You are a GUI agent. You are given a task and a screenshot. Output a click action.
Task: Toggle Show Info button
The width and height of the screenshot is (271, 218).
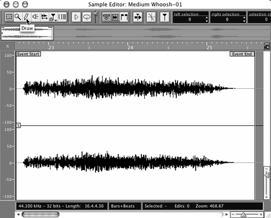(106, 17)
